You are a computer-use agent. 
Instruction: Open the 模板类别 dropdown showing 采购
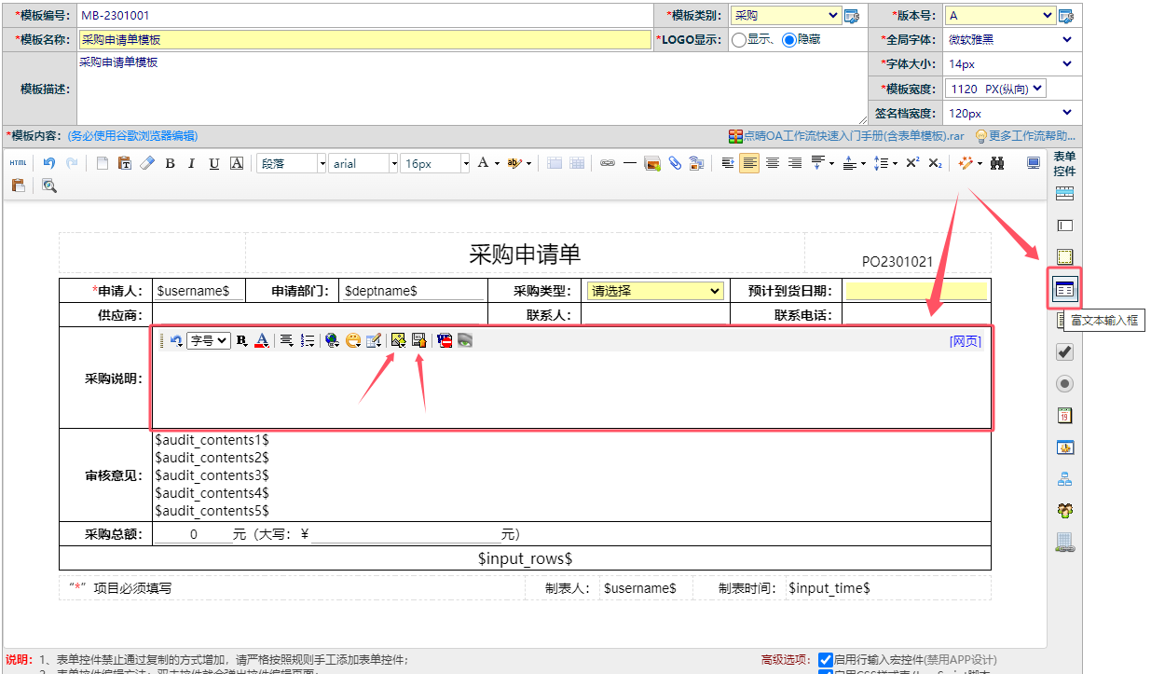pyautogui.click(x=785, y=16)
